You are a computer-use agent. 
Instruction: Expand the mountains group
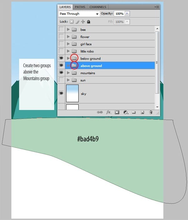point(68,73)
